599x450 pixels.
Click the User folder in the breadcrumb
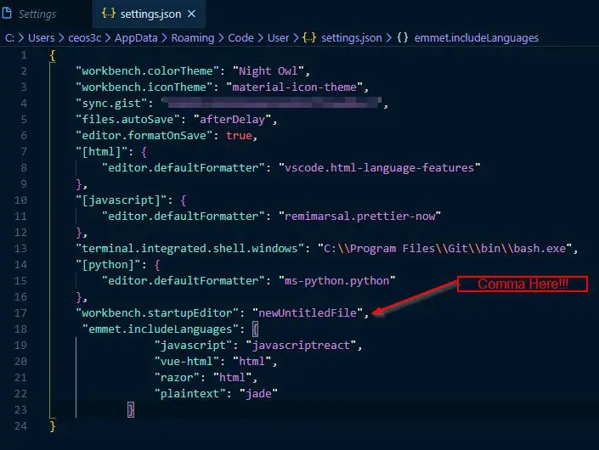277,37
